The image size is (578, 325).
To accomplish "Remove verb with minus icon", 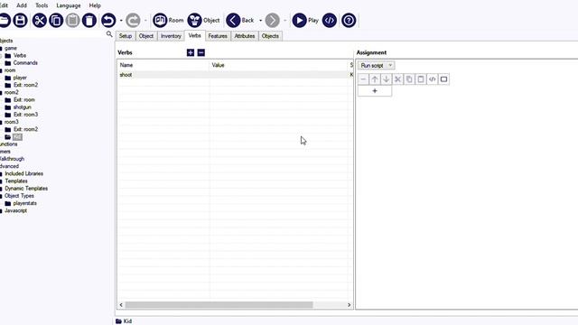I will 200,52.
